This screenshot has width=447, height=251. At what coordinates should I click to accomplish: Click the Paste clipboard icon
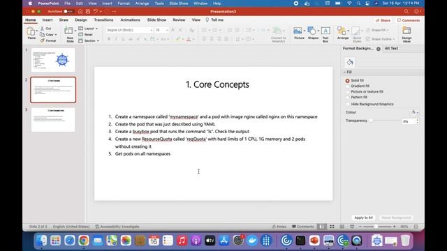coord(31,31)
